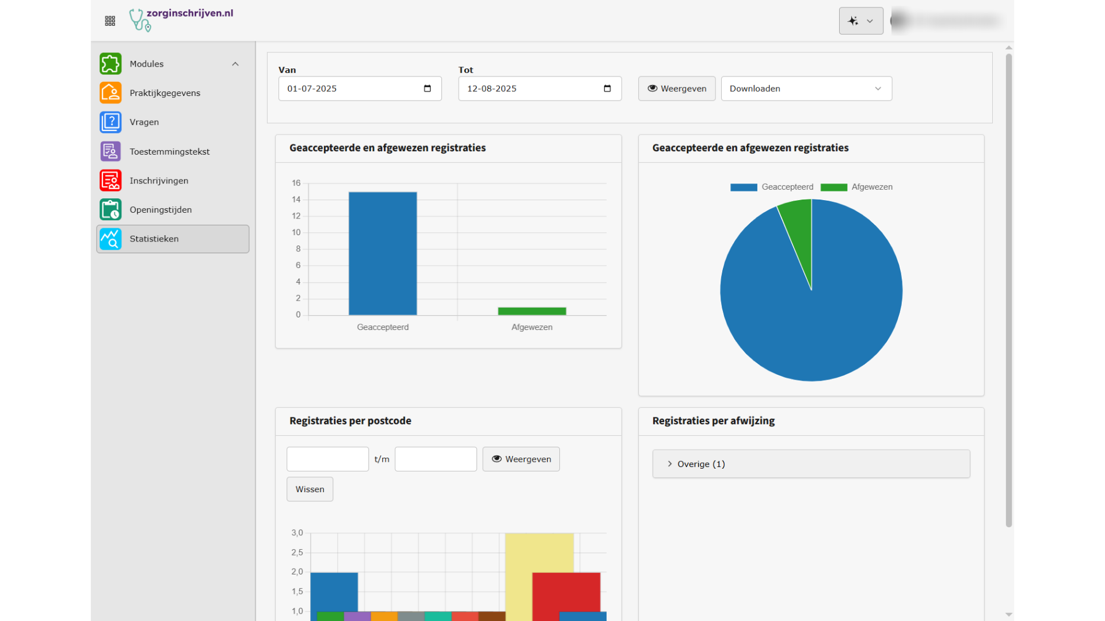Viewport: 1105px width, 621px height.
Task: Open Inschrijvingen via its red icon
Action: coord(110,181)
